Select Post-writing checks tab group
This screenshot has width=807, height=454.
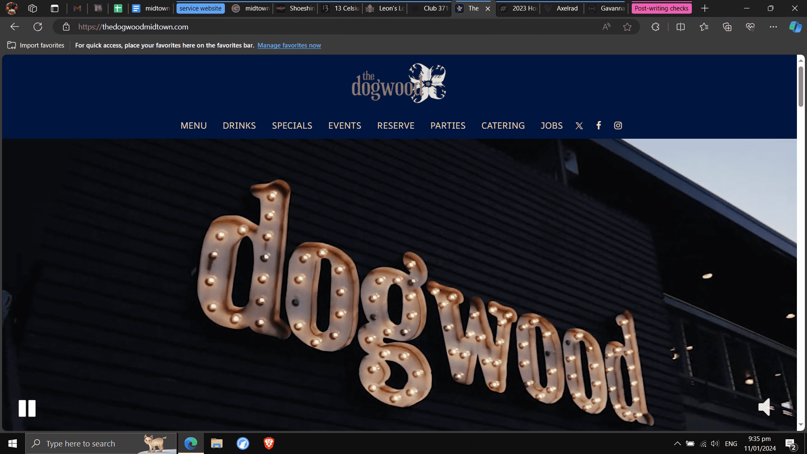[x=662, y=8]
